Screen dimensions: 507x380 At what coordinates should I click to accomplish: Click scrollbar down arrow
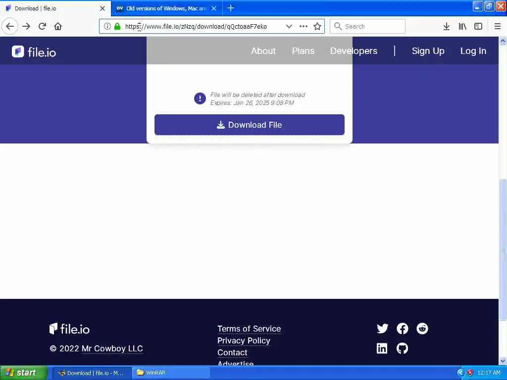[x=503, y=361]
